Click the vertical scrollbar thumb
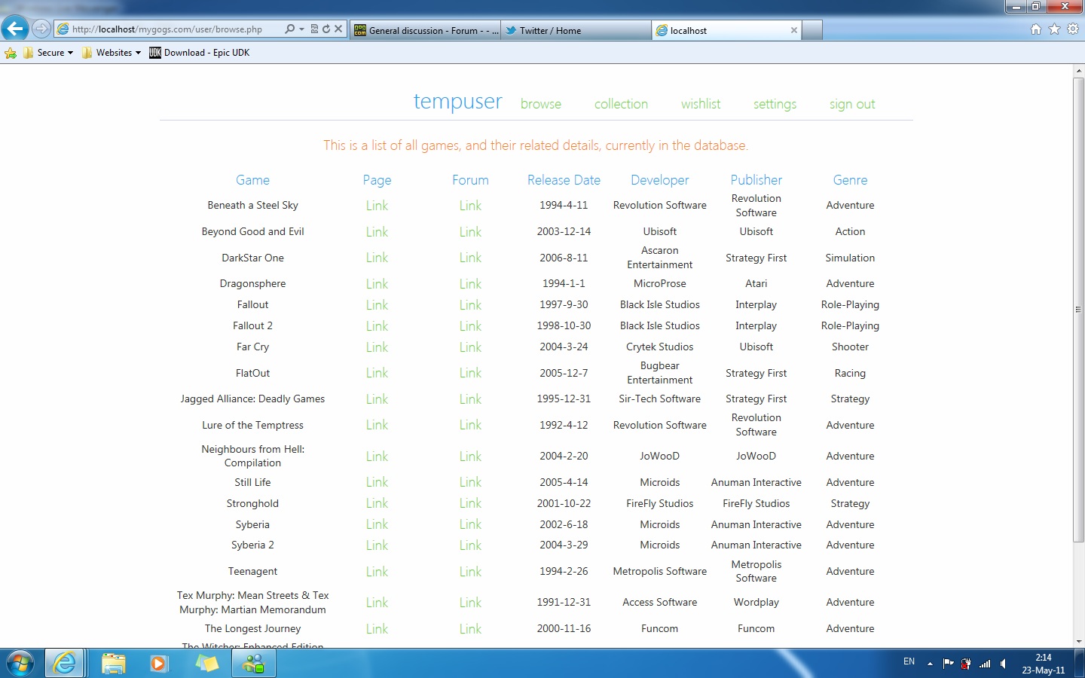The width and height of the screenshot is (1085, 678). tap(1079, 309)
